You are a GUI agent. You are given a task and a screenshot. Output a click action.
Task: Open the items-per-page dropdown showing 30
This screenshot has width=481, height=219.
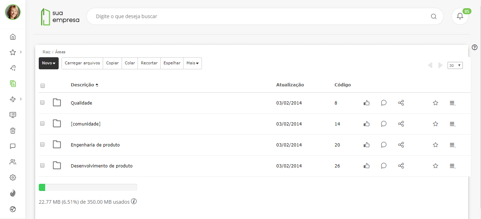455,65
